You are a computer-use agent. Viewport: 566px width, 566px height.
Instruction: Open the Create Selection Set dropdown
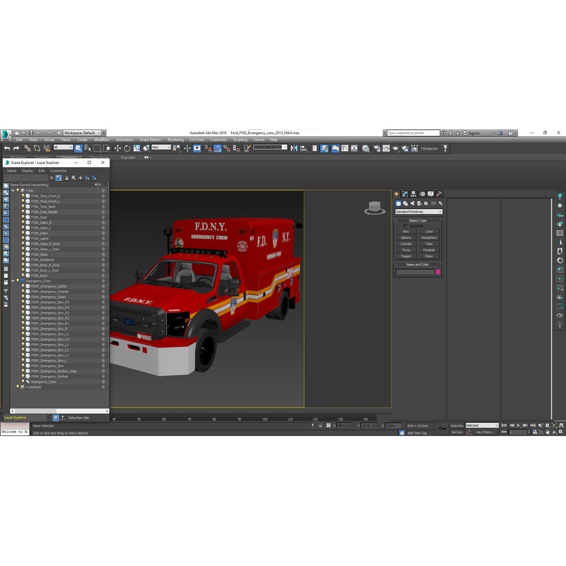pos(270,147)
